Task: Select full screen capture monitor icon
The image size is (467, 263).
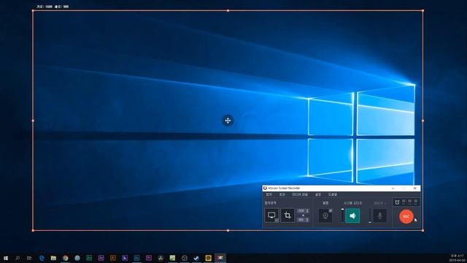Action: [271, 216]
